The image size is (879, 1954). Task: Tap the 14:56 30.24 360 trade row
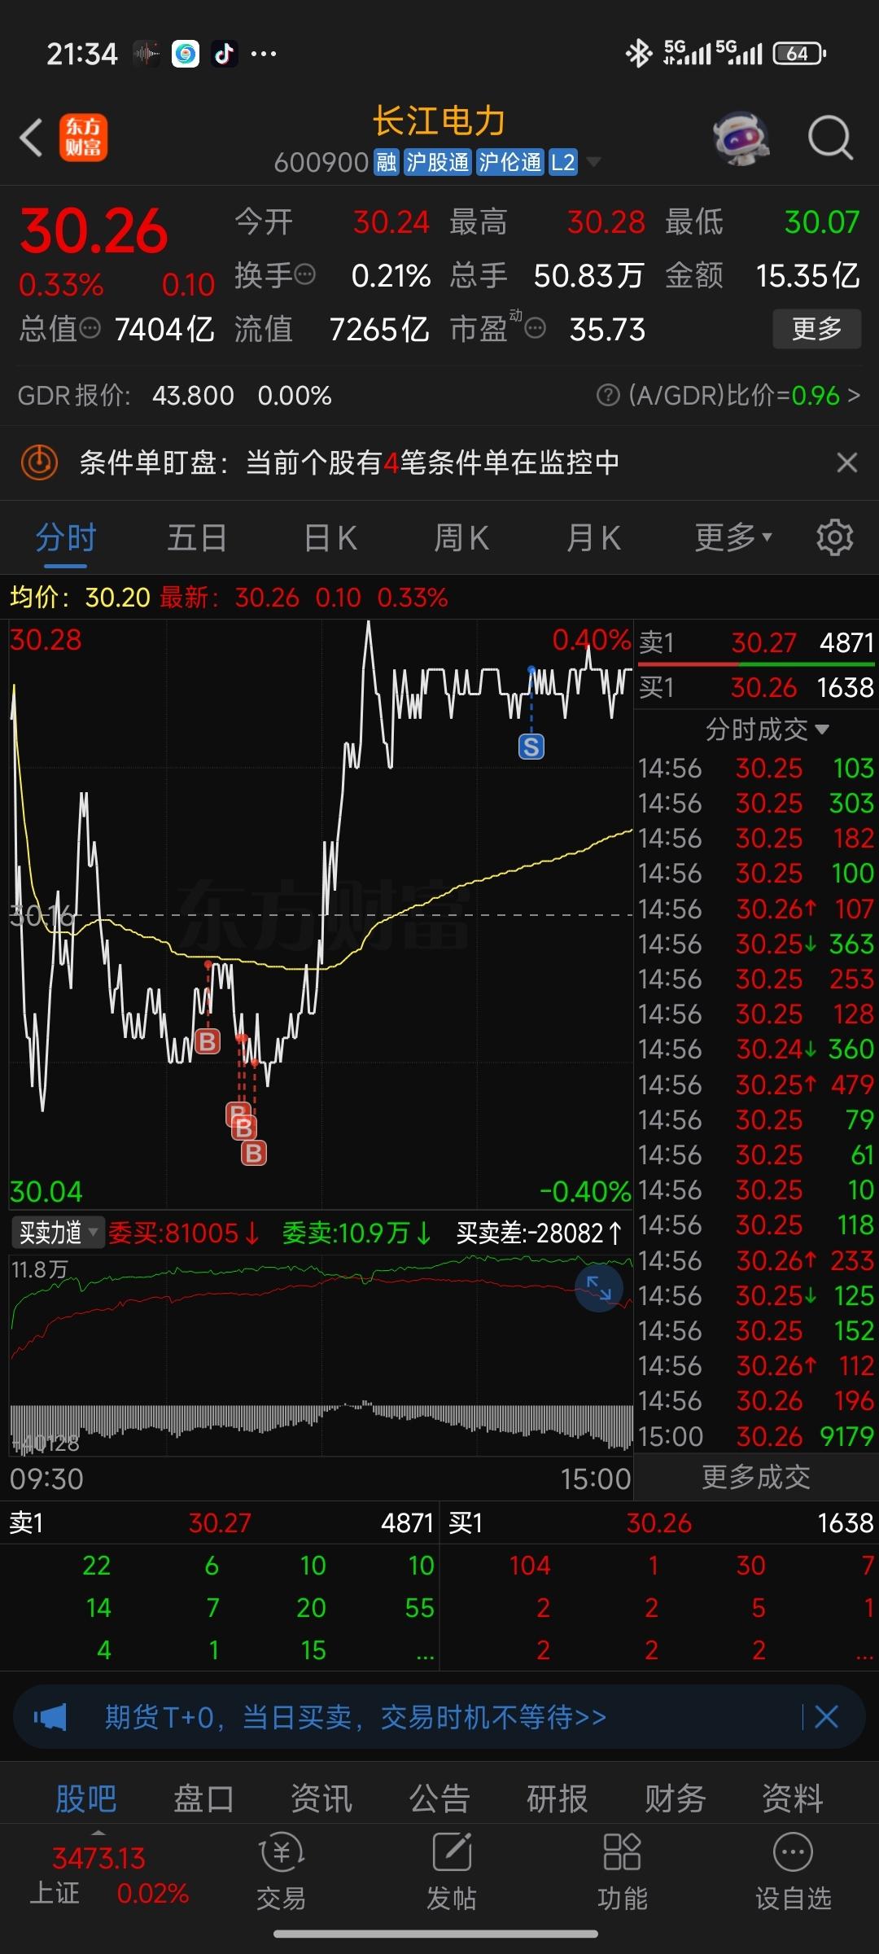(756, 1049)
